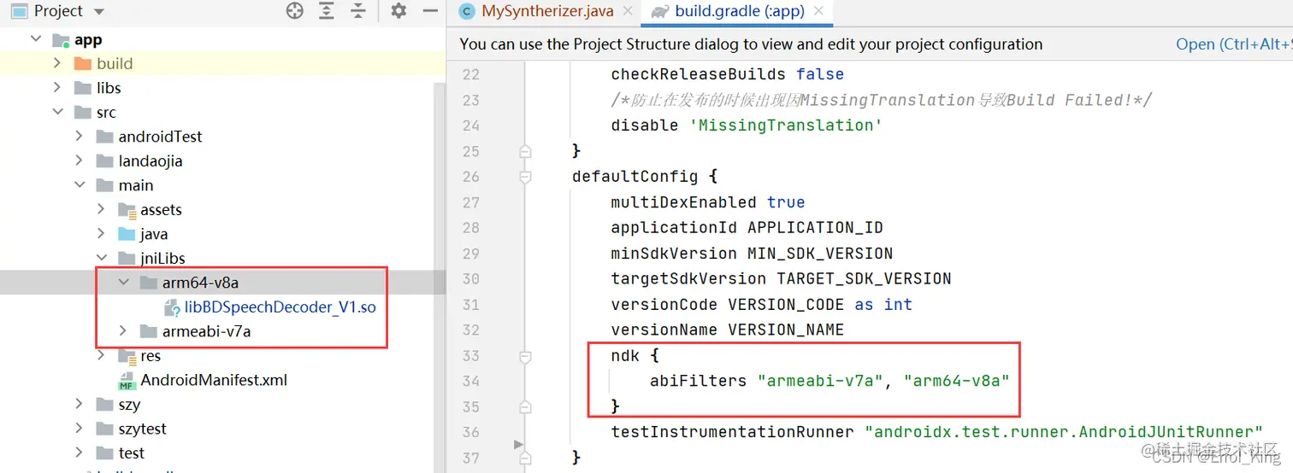Viewport: 1293px width, 473px height.
Task: Expand the java source folder
Action: 101,234
